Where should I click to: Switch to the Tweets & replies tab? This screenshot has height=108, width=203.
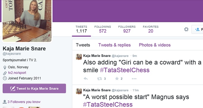[x=114, y=45]
